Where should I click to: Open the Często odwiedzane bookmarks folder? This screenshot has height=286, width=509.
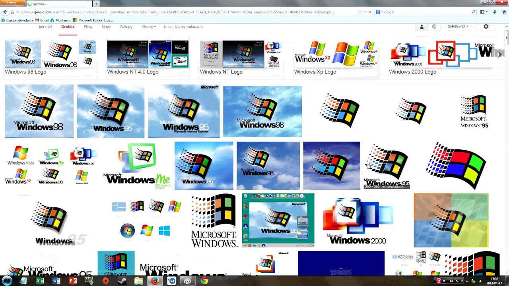(x=17, y=20)
